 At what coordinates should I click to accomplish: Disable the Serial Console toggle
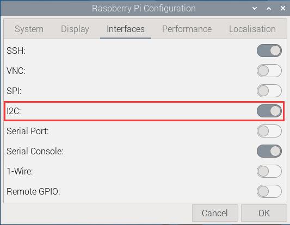[269, 151]
